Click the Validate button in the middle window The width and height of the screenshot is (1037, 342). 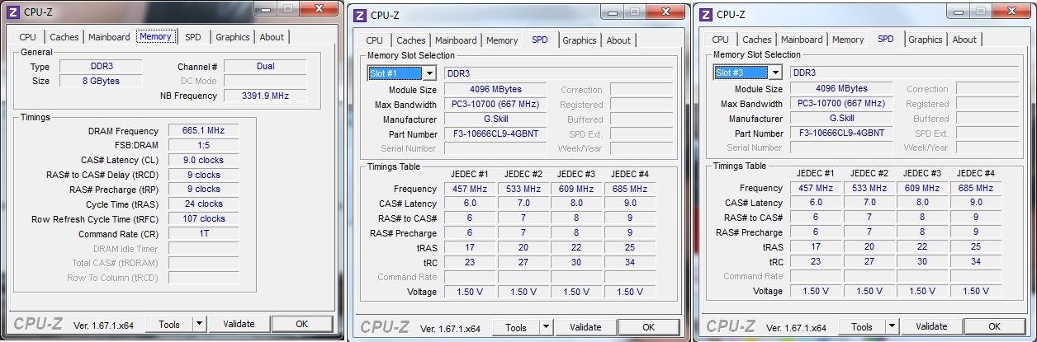coord(586,327)
